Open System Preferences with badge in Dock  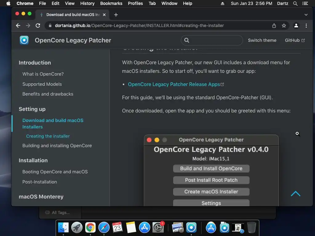[158, 227]
